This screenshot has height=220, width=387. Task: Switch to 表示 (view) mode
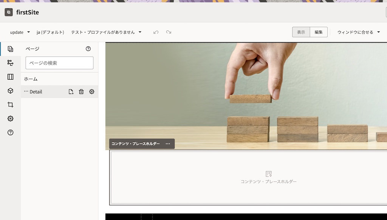[301, 32]
